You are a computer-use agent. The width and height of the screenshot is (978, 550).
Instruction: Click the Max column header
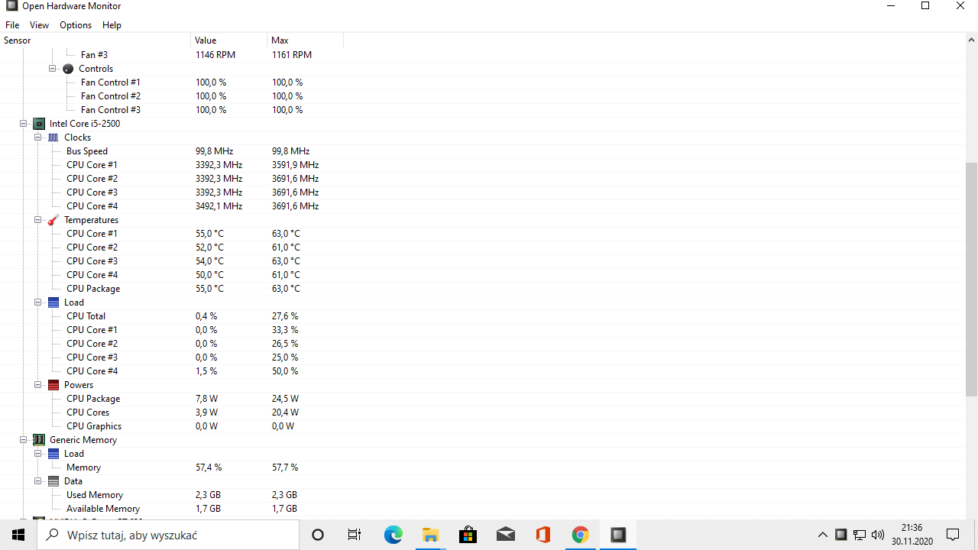pos(306,40)
